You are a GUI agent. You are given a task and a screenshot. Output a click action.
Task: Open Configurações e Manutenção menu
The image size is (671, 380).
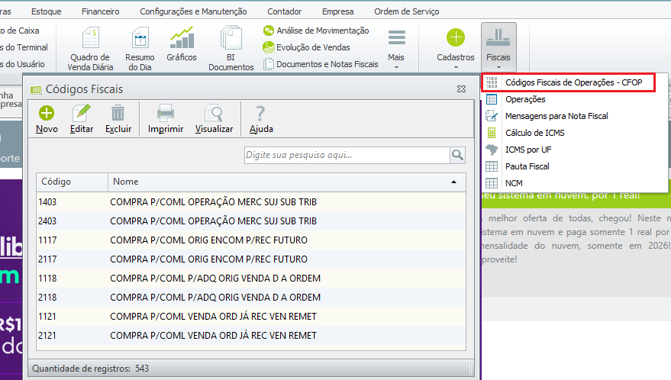click(x=193, y=11)
